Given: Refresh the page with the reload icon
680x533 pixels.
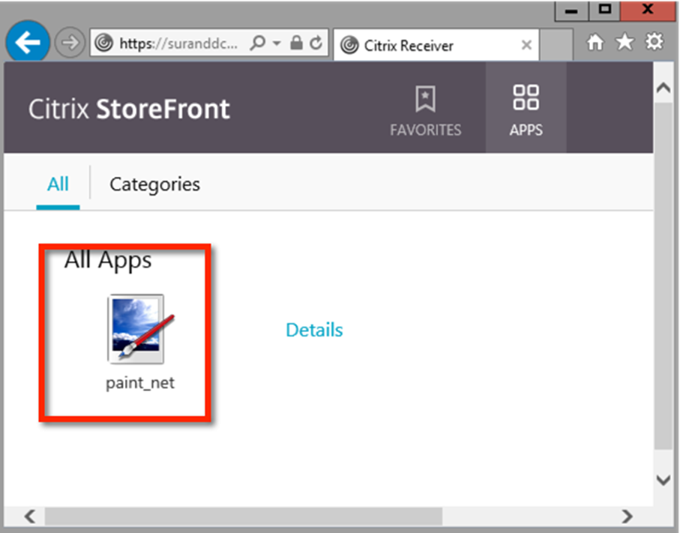Looking at the screenshot, I should [316, 43].
